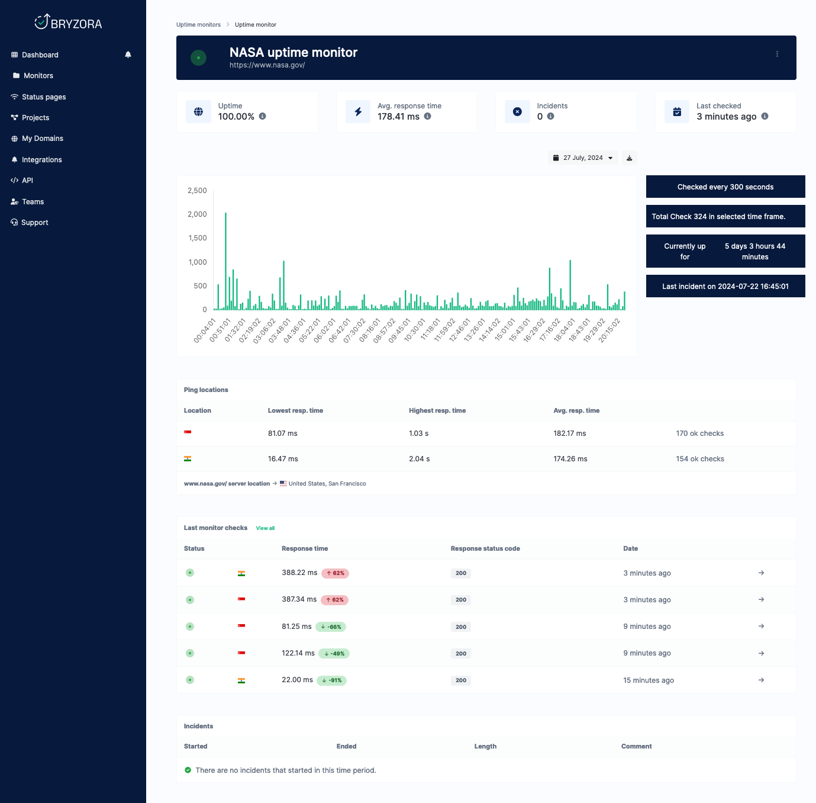Click the Bryzora logo
The width and height of the screenshot is (816, 803).
click(x=68, y=23)
